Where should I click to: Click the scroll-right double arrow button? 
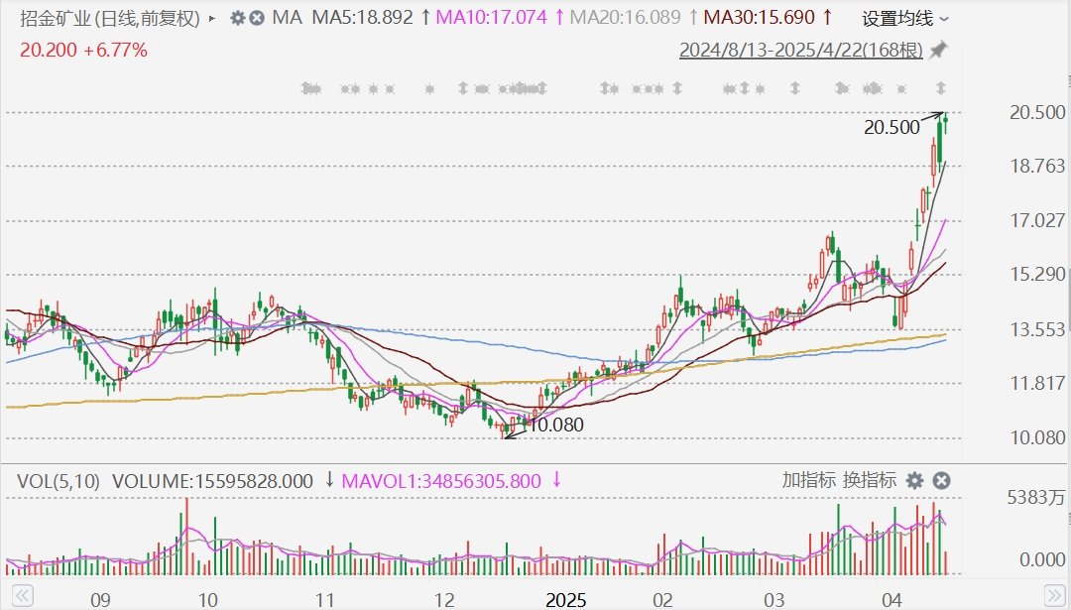click(x=1054, y=593)
